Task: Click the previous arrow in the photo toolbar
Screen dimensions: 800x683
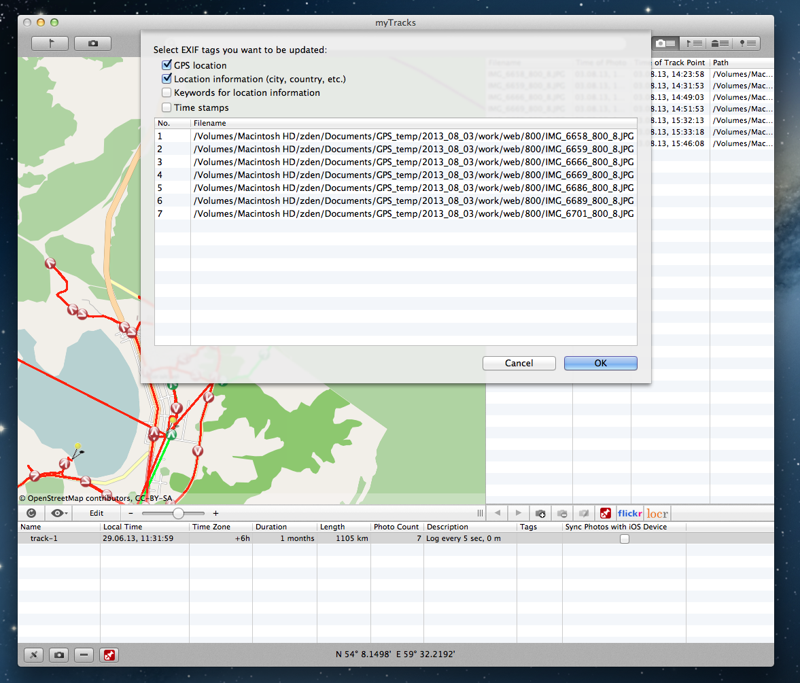Action: point(498,513)
